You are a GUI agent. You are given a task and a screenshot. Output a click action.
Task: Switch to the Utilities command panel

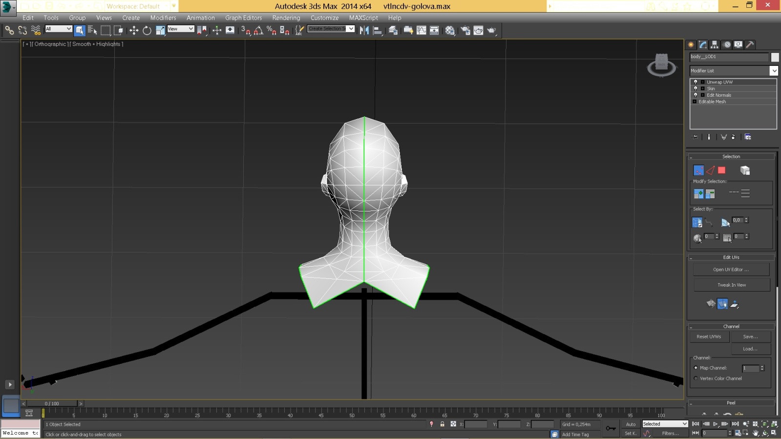(x=750, y=44)
